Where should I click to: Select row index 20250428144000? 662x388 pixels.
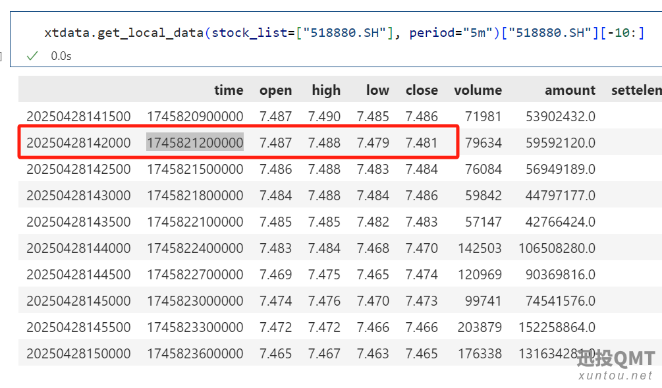coord(78,248)
